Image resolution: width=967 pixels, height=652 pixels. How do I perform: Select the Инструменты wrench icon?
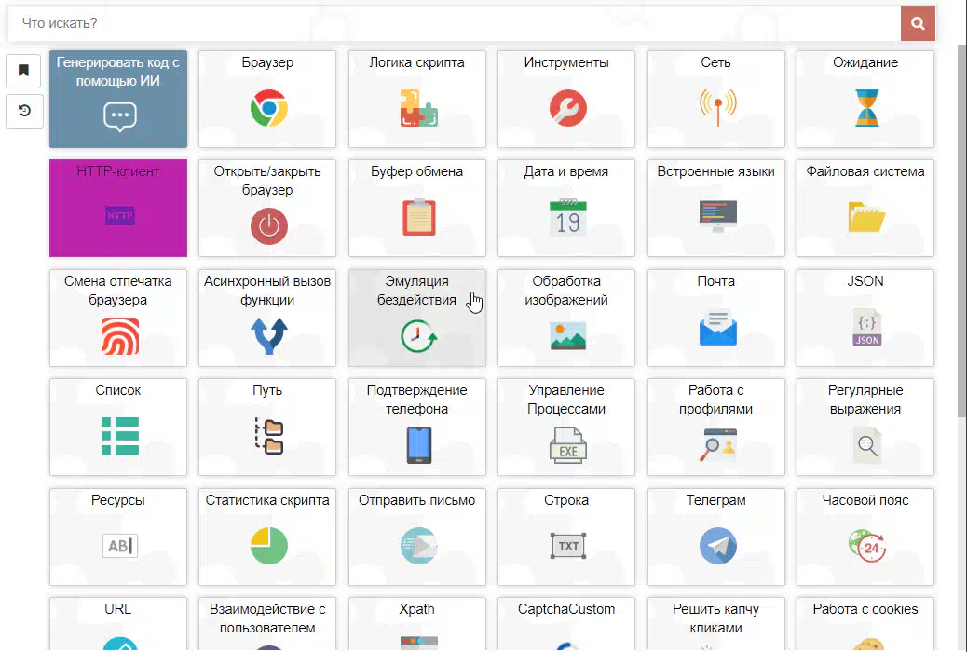coord(567,109)
